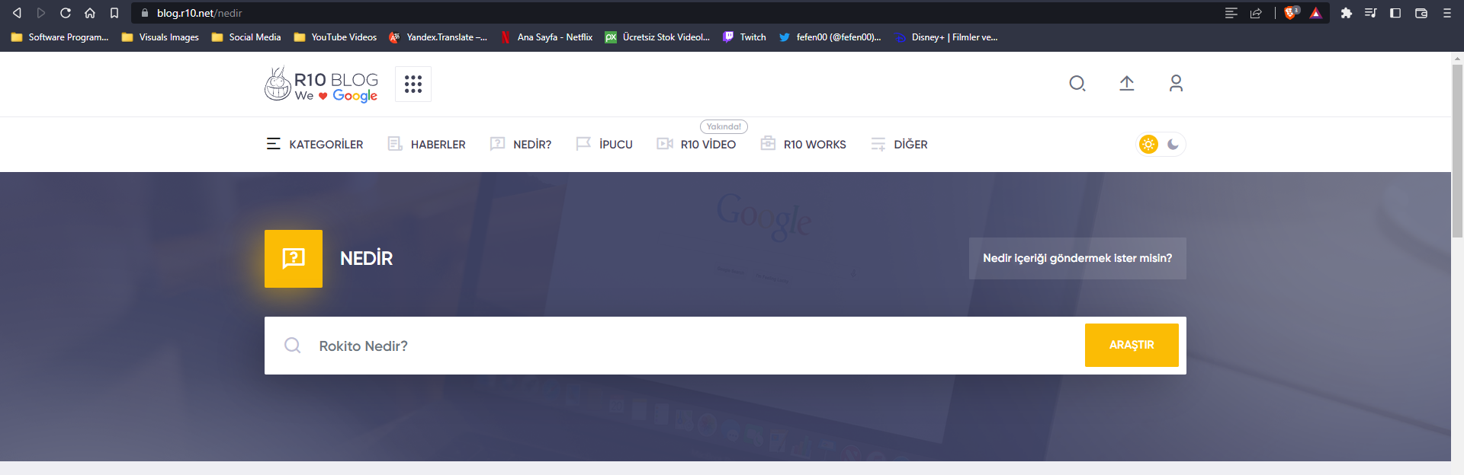Screen dimensions: 1464x475
Task: Expand the KATEGORİLER menu
Action: click(x=315, y=144)
